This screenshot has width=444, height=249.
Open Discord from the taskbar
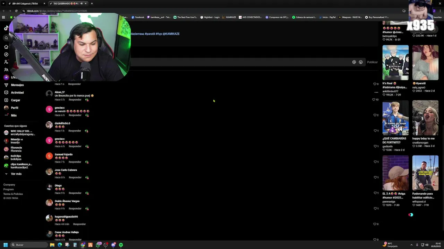113,245
